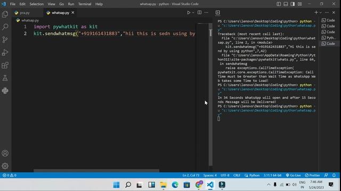Select the highlighted last Code terminal entry
341x191 pixels.
[x=329, y=44]
